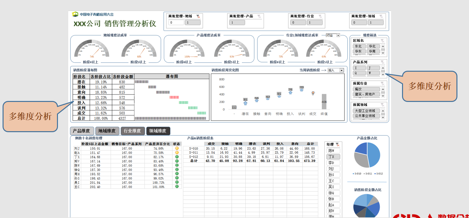Clear filter icon on 商机管理-产品 slicer

click(259, 16)
